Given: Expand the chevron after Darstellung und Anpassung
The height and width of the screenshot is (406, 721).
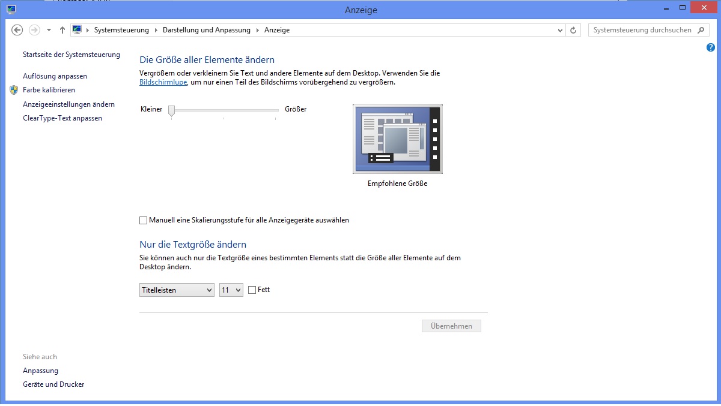Looking at the screenshot, I should [x=258, y=30].
